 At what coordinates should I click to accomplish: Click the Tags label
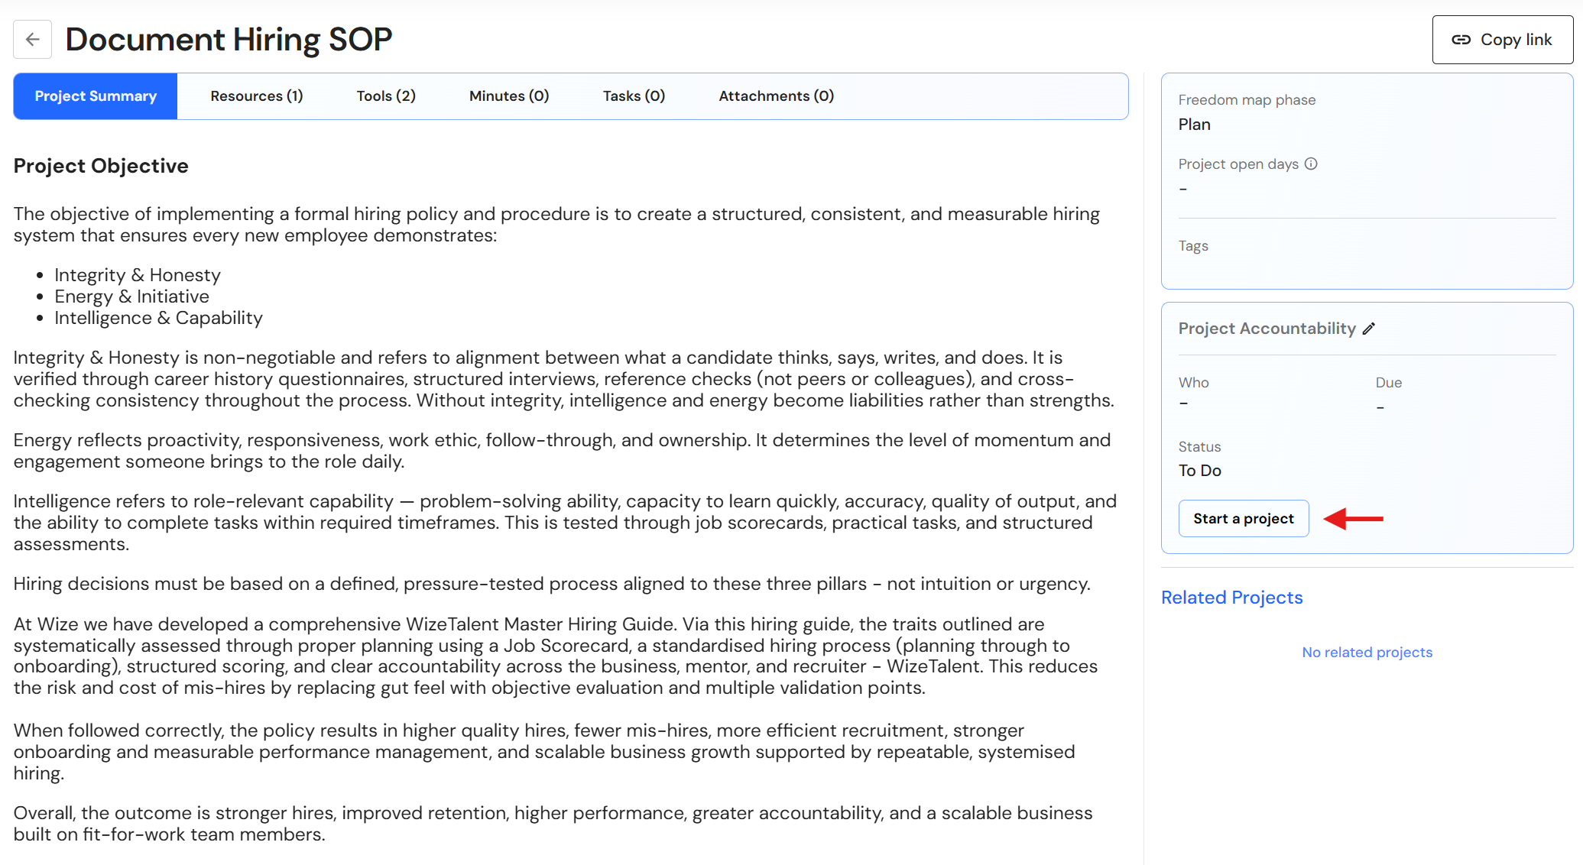1193,246
